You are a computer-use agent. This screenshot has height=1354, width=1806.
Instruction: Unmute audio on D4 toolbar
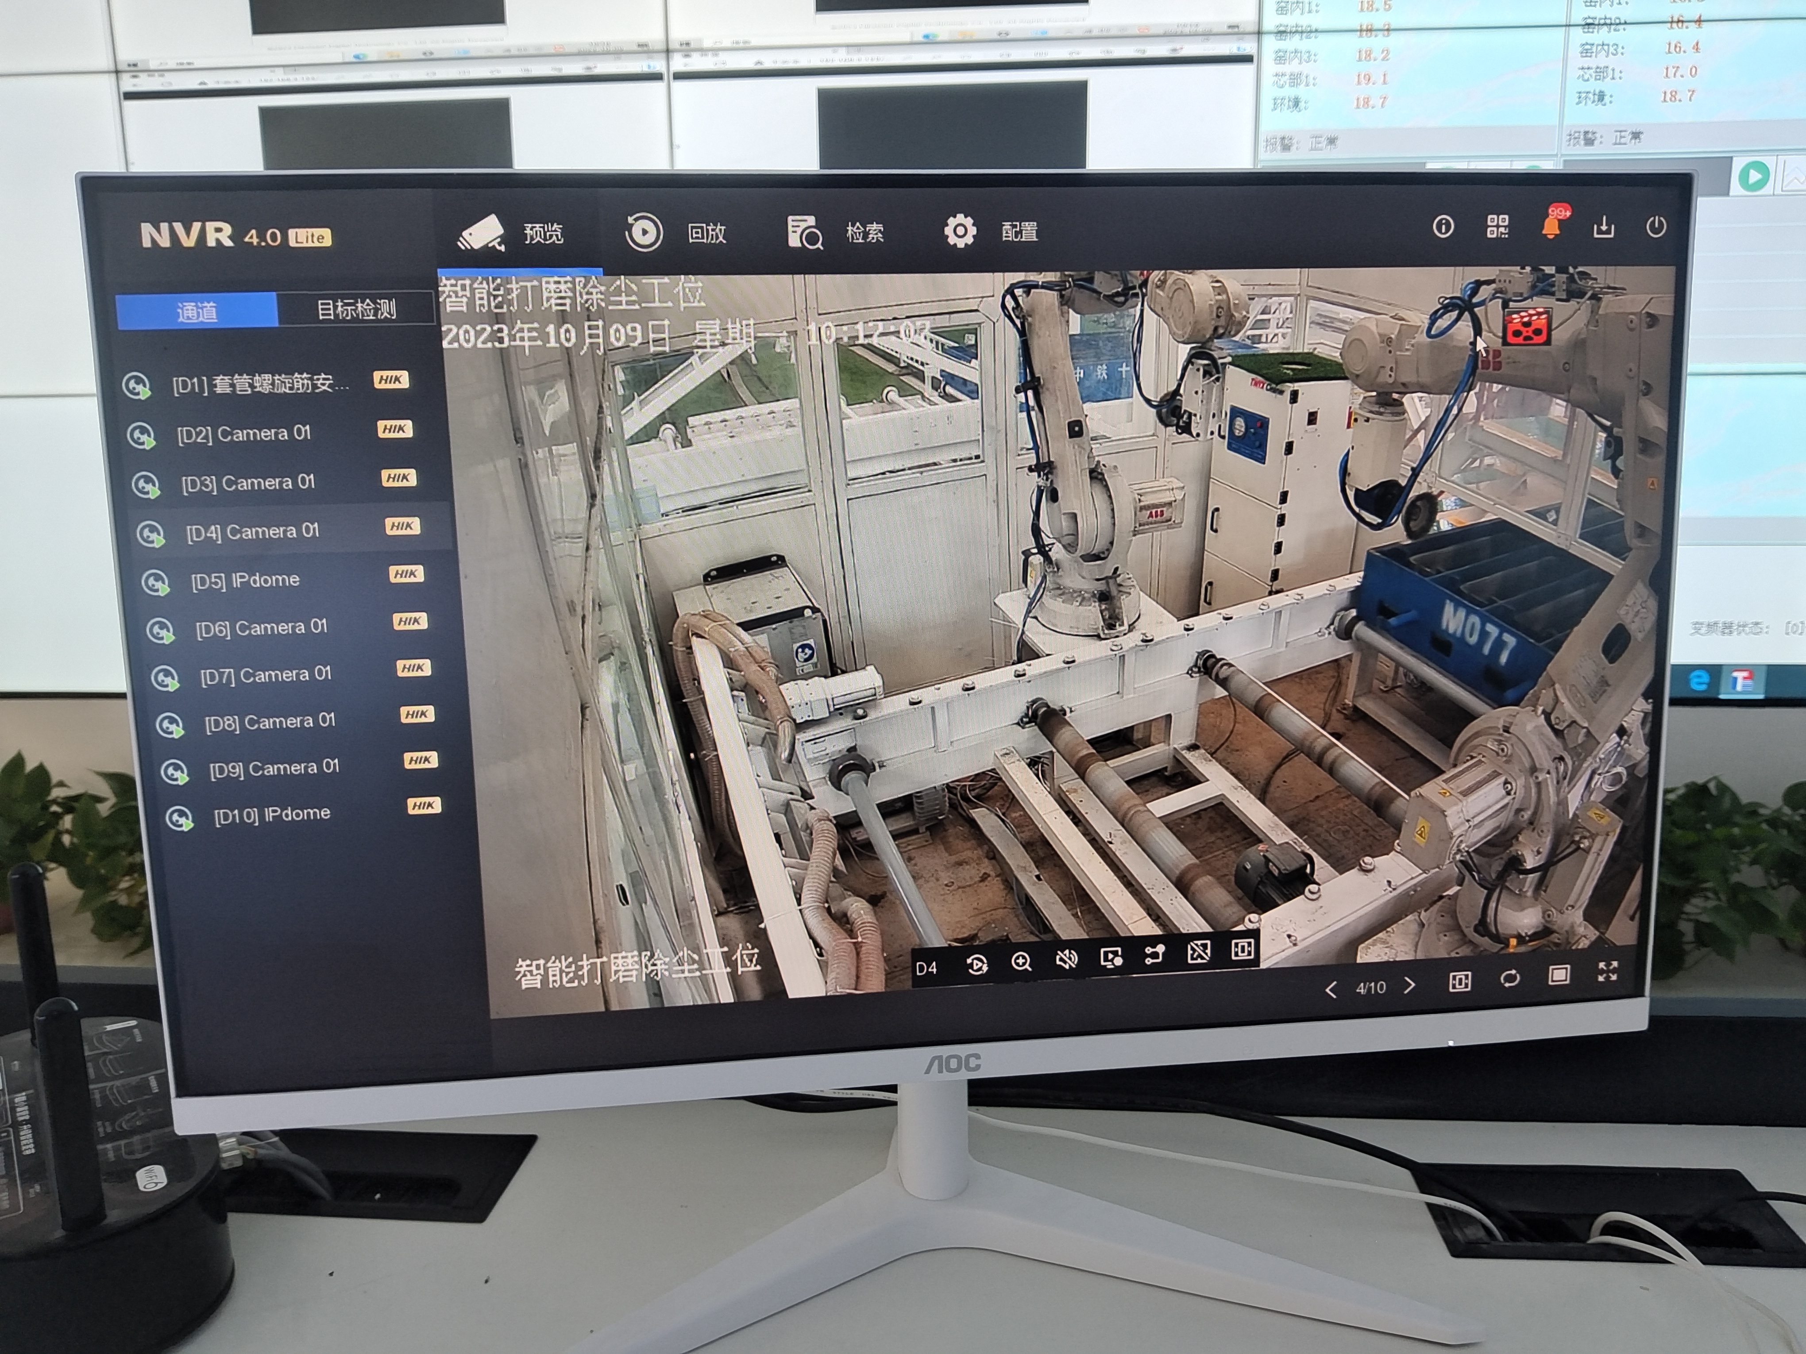1066,959
